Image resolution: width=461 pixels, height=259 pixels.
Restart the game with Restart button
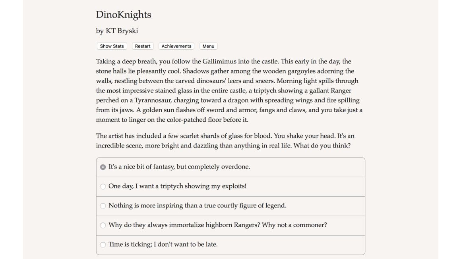coord(143,46)
